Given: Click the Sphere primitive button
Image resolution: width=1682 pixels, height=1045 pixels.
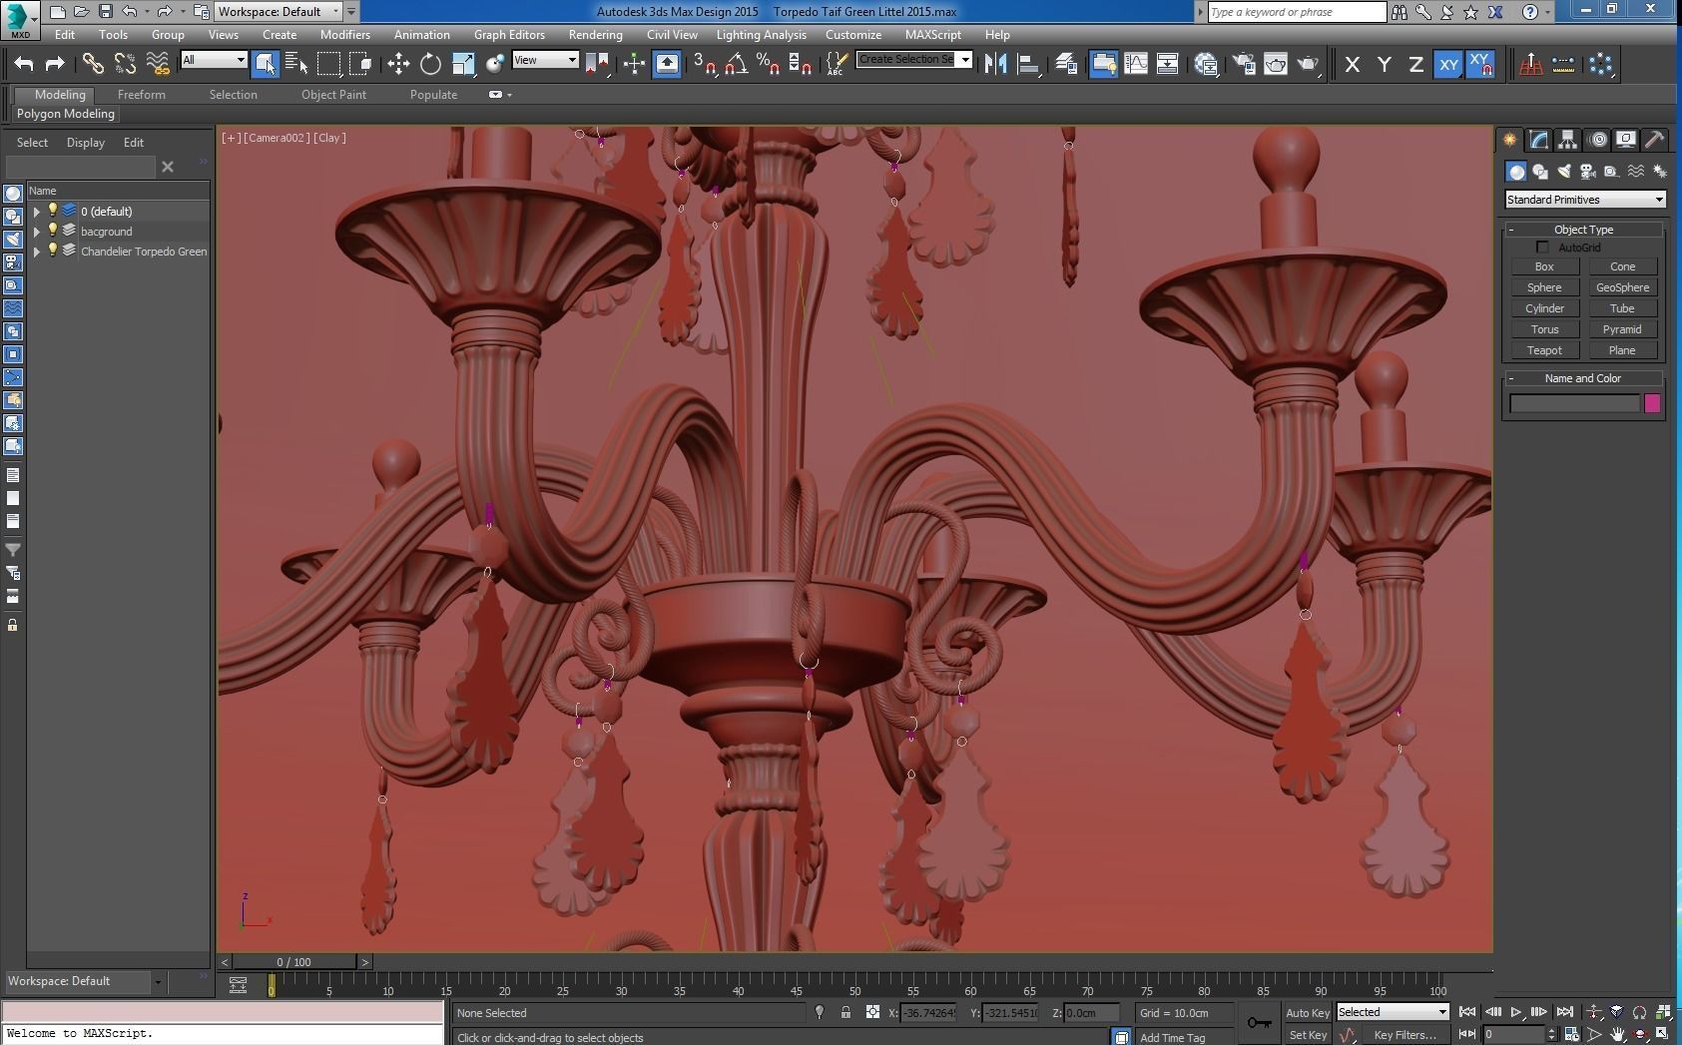Looking at the screenshot, I should pos(1544,287).
